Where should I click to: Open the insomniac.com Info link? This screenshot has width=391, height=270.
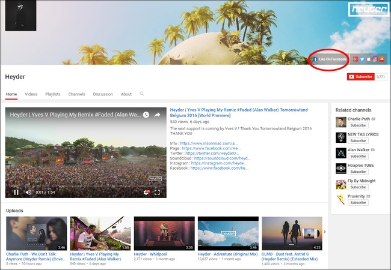[209, 143]
